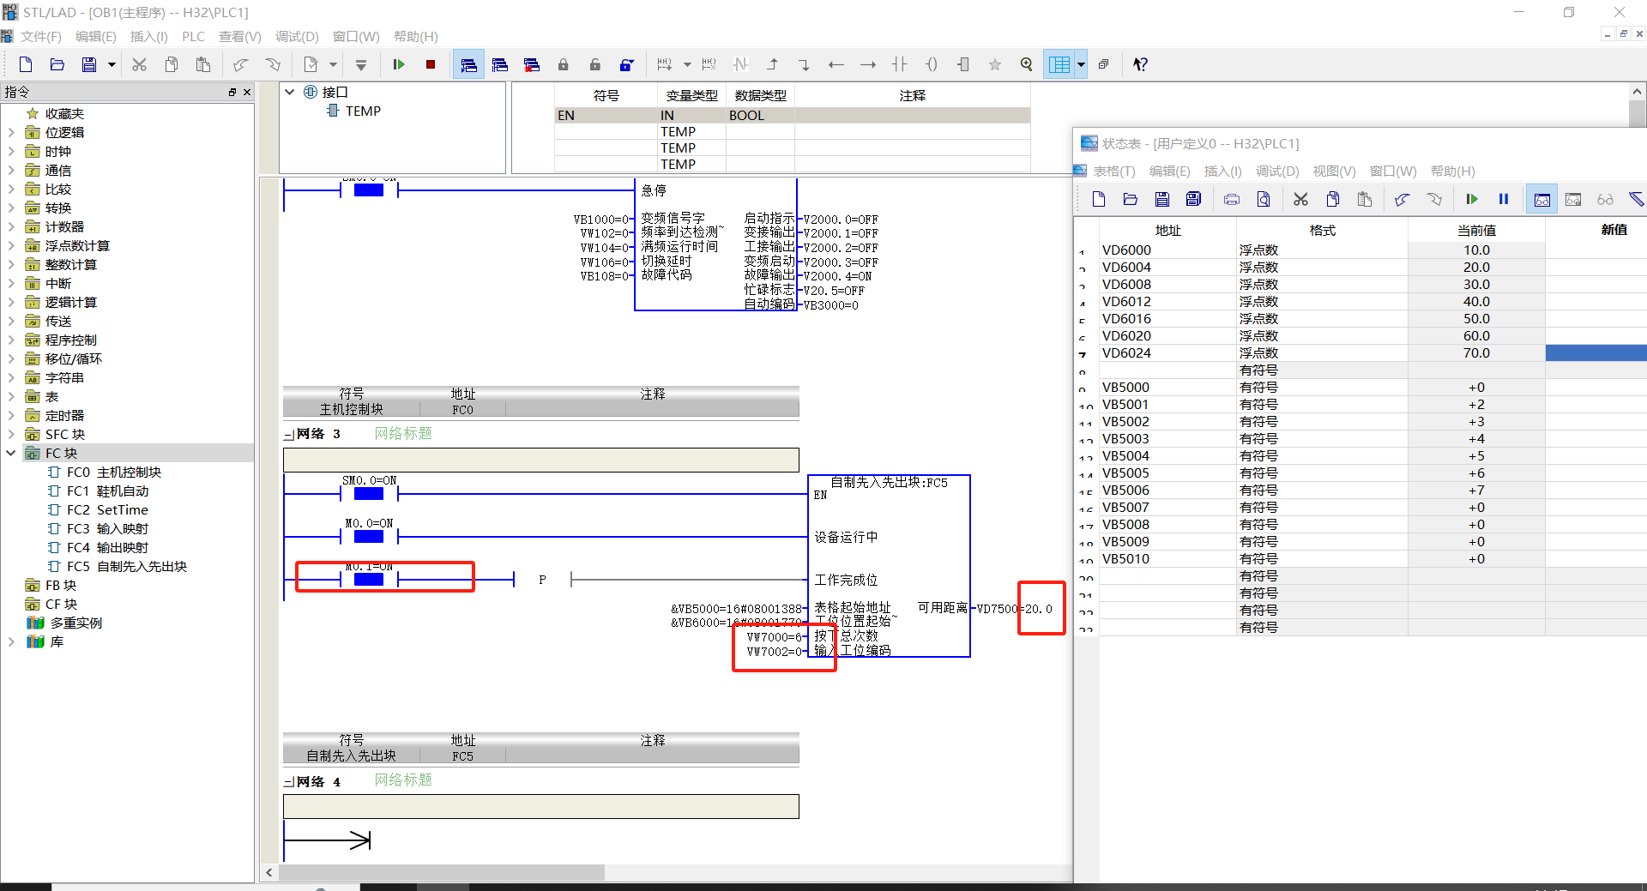Image resolution: width=1647 pixels, height=891 pixels.
Task: Open the dropdown arrow beside the save icon
Action: [x=112, y=64]
